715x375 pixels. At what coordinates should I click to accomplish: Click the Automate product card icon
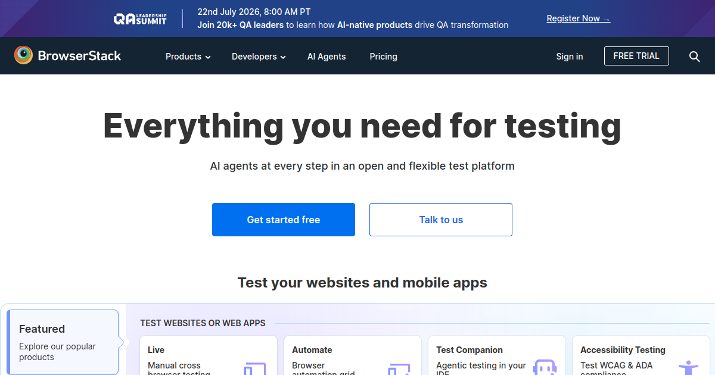click(x=399, y=368)
